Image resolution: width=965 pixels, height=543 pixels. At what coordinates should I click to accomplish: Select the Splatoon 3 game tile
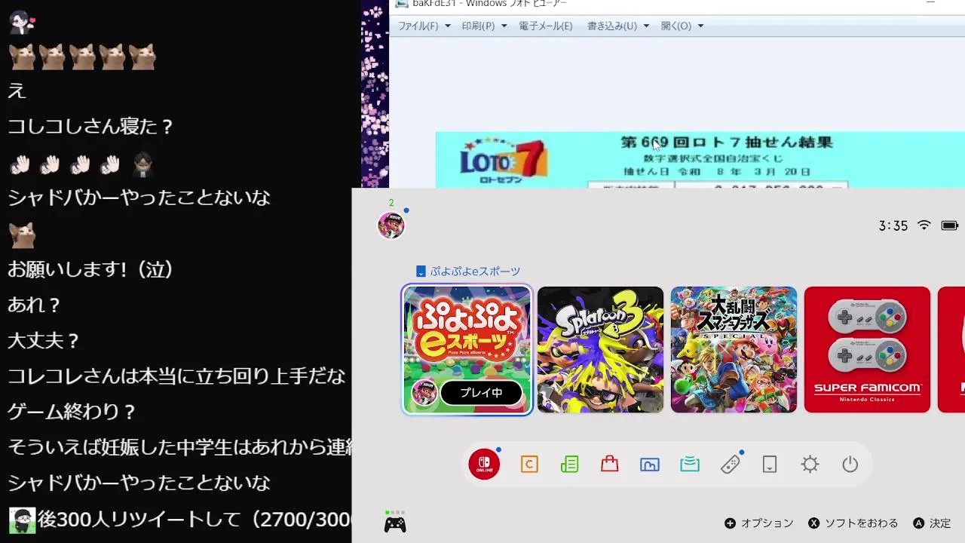600,349
